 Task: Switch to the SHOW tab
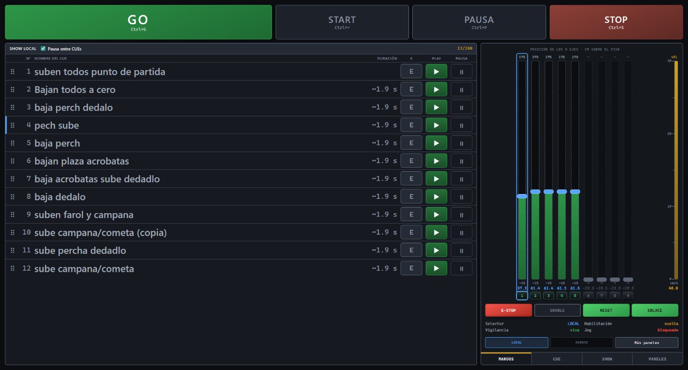coord(607,359)
